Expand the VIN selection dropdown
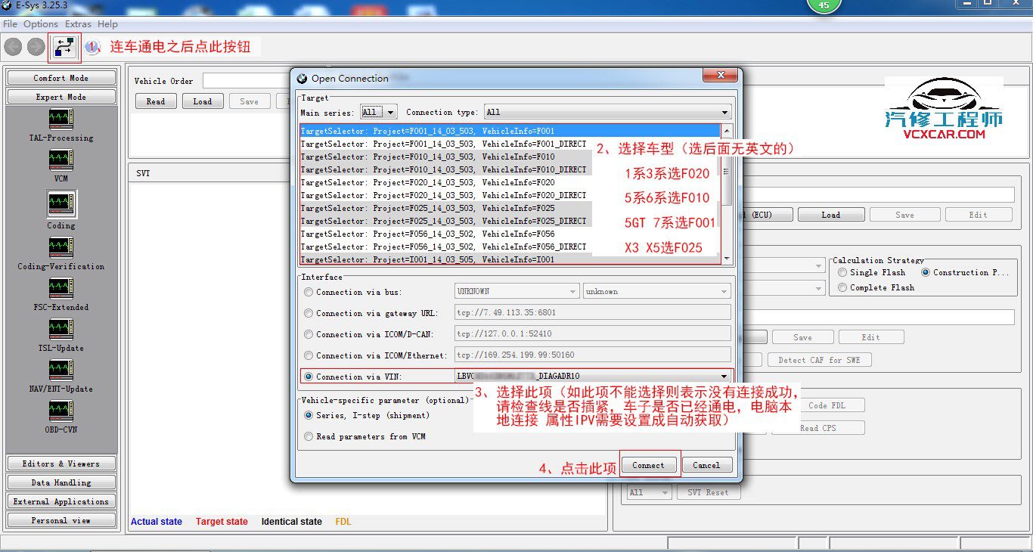The height and width of the screenshot is (552, 1033). [x=724, y=376]
